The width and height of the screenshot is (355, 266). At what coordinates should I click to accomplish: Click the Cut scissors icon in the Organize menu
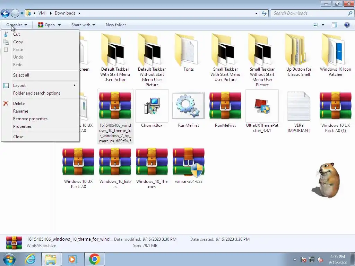point(6,34)
